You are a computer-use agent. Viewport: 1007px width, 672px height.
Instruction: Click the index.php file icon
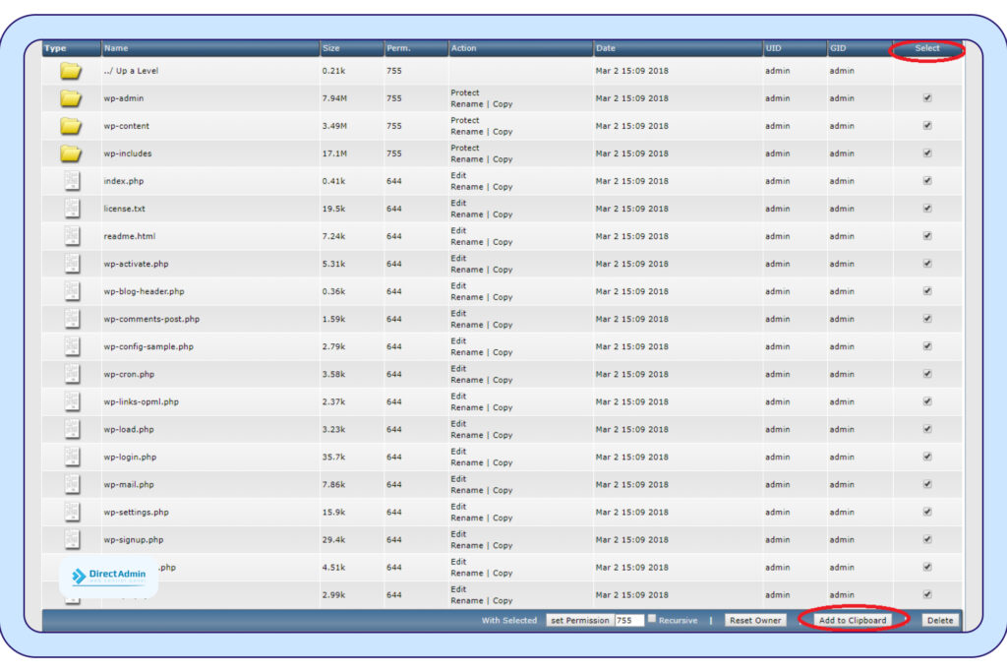coord(72,181)
